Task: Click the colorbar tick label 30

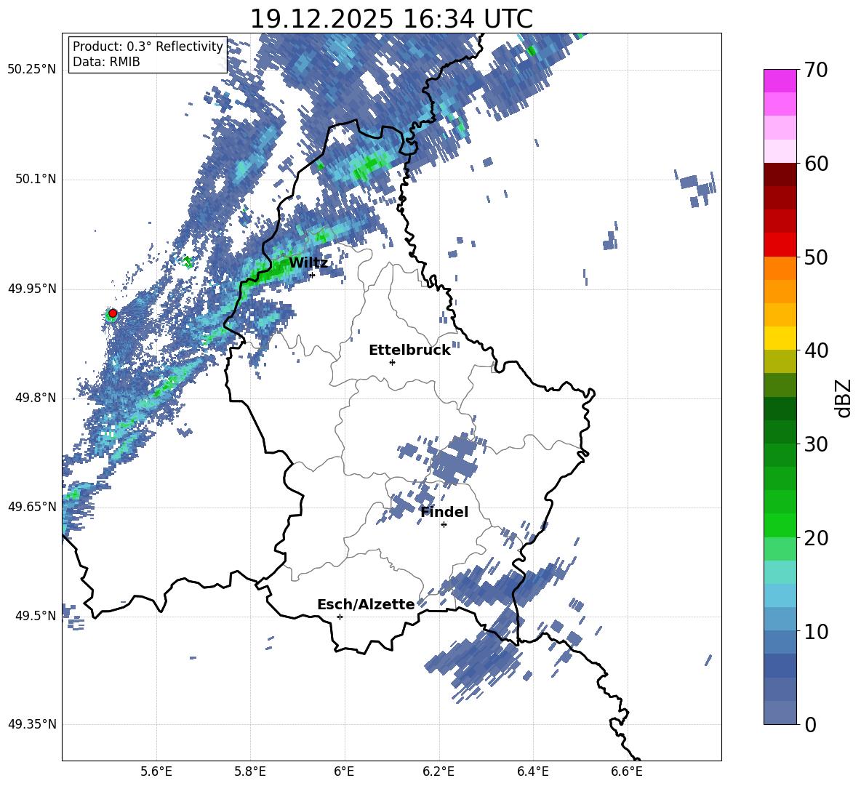Action: pos(816,444)
